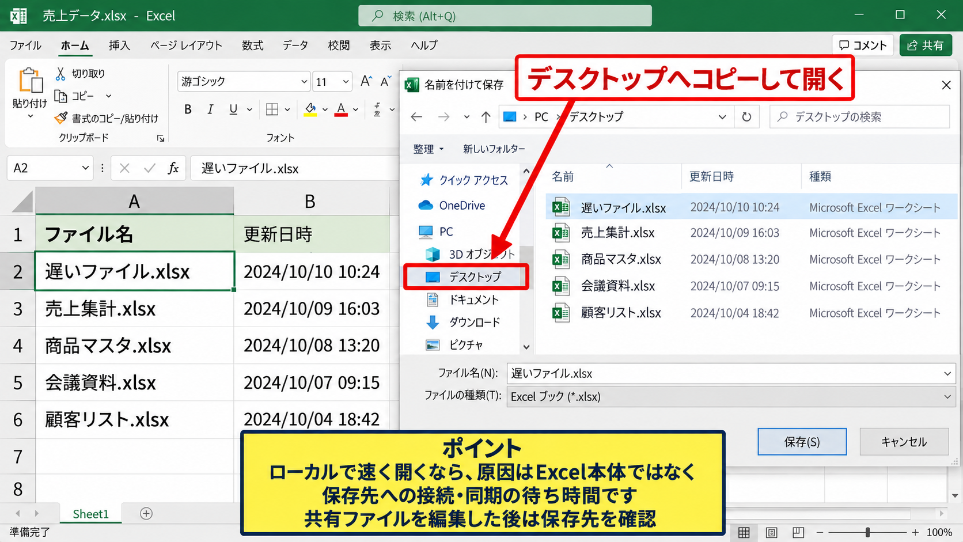The image size is (963, 542).
Task: Click the Copy icon in the Clipboard group
Action: coord(60,96)
